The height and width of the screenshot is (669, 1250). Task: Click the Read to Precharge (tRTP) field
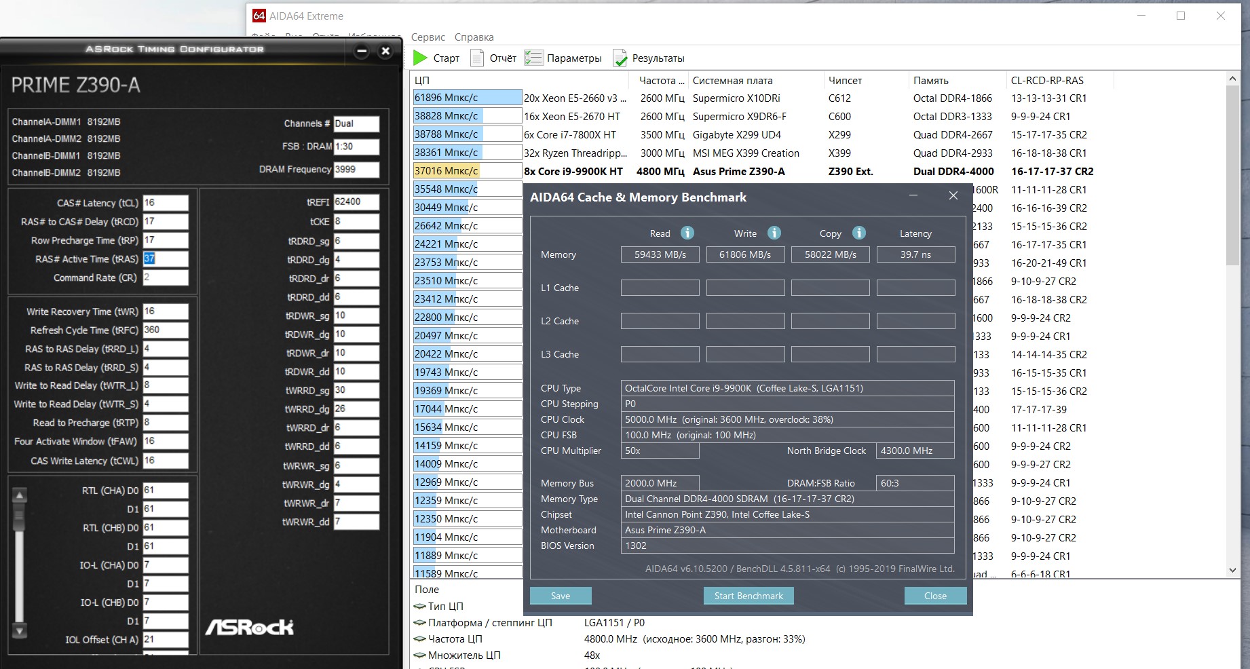coord(166,423)
